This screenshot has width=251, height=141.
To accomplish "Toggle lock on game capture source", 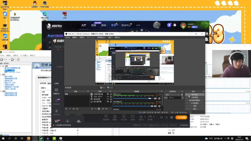I will point(111,99).
